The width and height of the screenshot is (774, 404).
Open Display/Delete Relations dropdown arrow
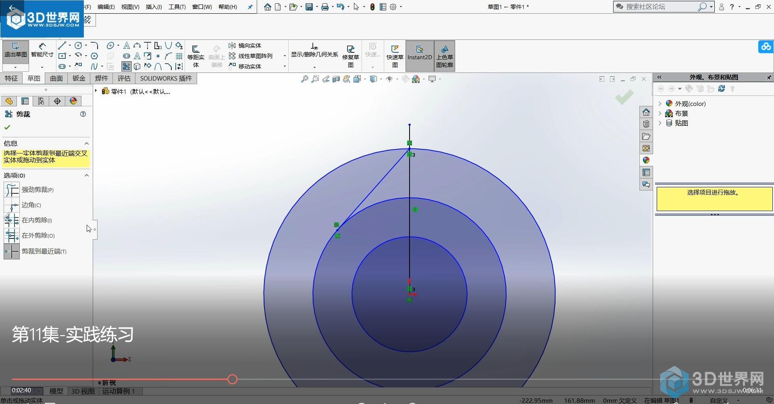click(x=314, y=67)
